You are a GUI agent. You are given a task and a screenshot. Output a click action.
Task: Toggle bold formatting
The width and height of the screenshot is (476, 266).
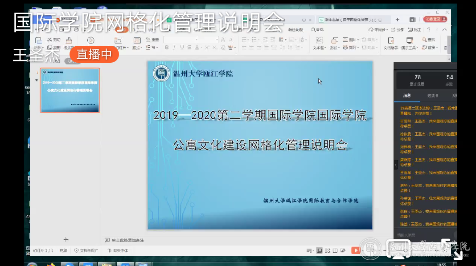click(167, 48)
